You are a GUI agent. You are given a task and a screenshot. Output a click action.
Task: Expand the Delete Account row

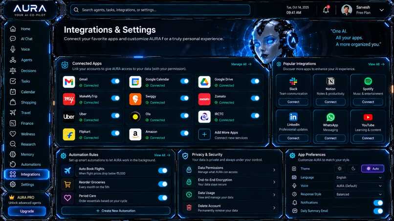pos(230,208)
